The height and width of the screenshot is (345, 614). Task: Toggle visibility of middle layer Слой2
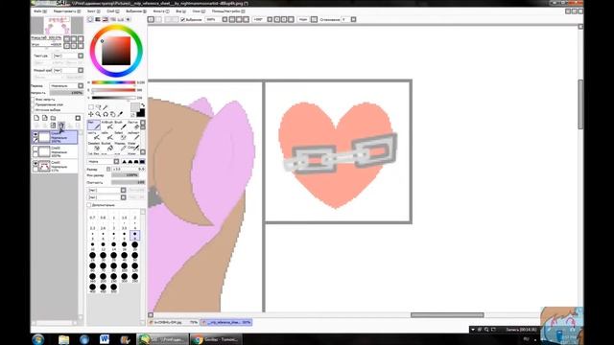[35, 149]
